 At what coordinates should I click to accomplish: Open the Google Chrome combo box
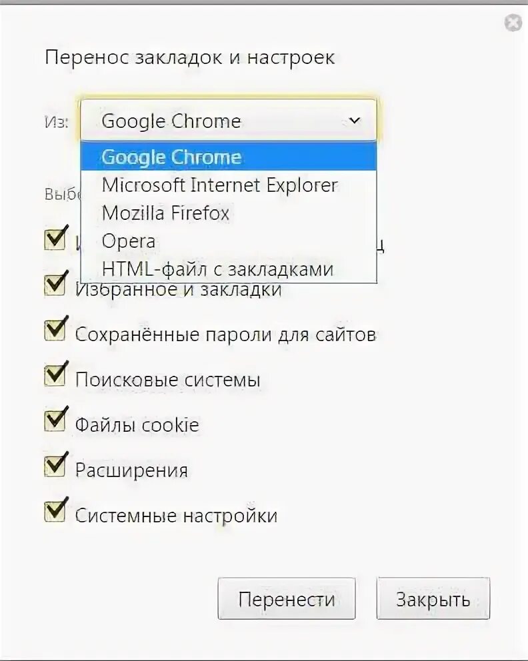[x=228, y=121]
